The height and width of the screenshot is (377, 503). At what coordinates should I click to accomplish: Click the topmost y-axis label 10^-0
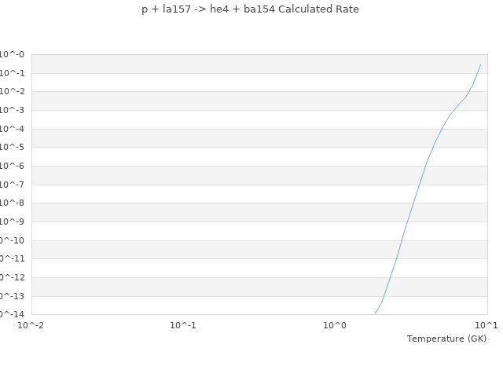[12, 55]
